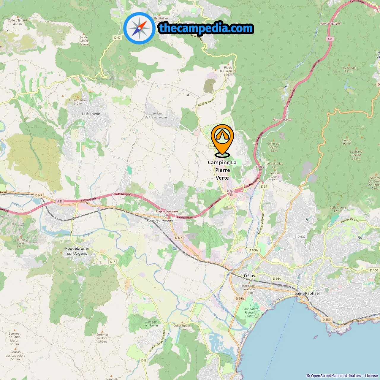
Task: Click the D 98c road shield
Action: [x=277, y=278]
